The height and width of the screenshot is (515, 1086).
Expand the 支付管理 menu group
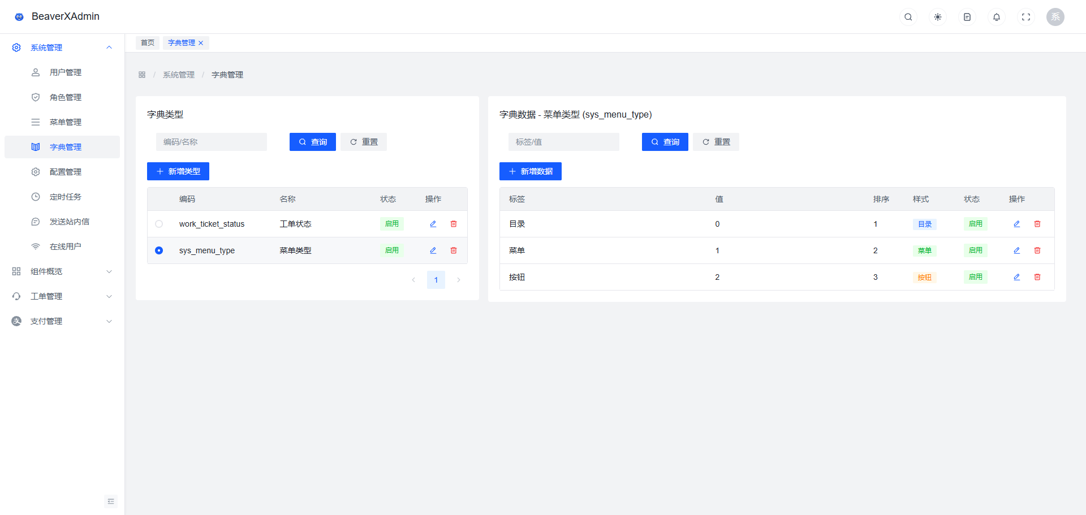point(62,321)
